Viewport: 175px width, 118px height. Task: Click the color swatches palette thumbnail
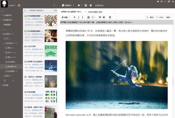[51, 97]
